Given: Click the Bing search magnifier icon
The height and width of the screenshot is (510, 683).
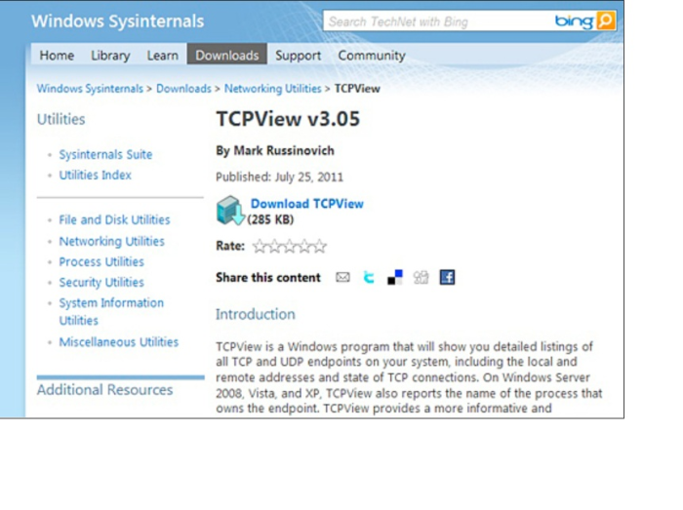Looking at the screenshot, I should click(x=606, y=20).
